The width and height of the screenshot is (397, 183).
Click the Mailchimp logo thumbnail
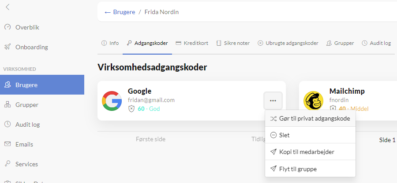(314, 101)
